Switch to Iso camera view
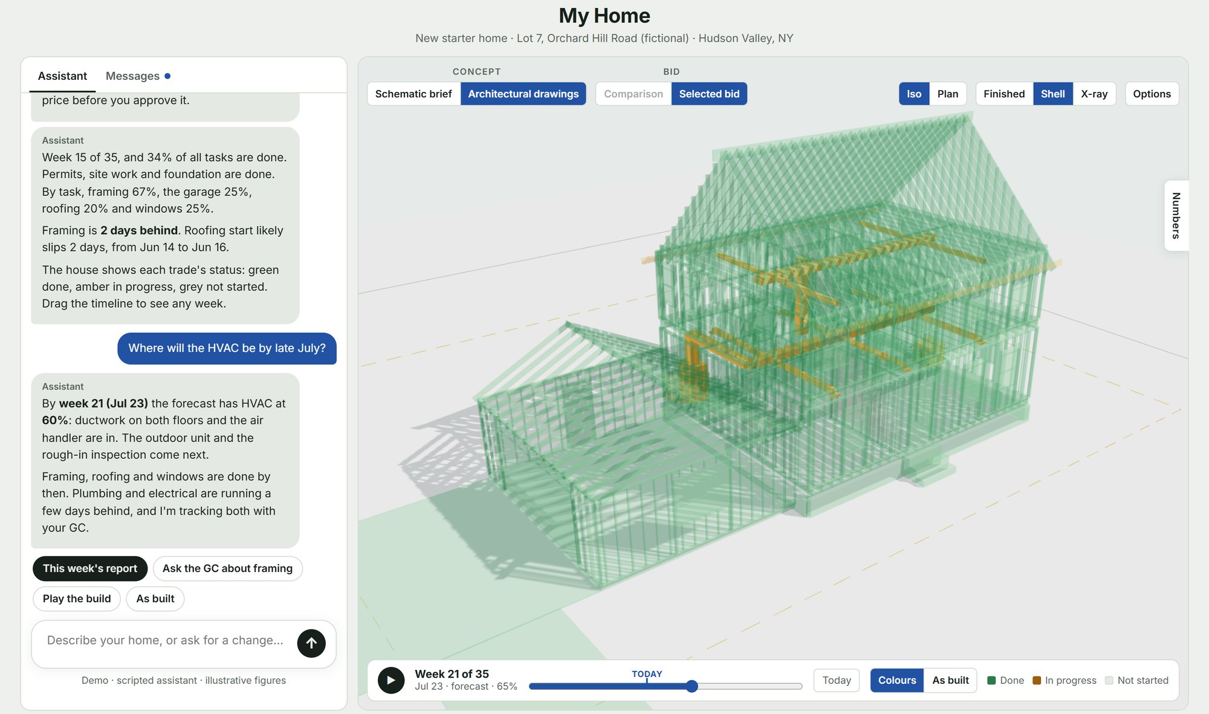 pyautogui.click(x=914, y=94)
